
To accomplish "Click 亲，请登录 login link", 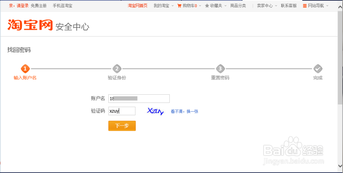I will pyautogui.click(x=19, y=6).
